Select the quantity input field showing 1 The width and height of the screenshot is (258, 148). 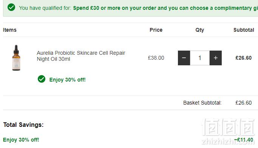coord(200,58)
